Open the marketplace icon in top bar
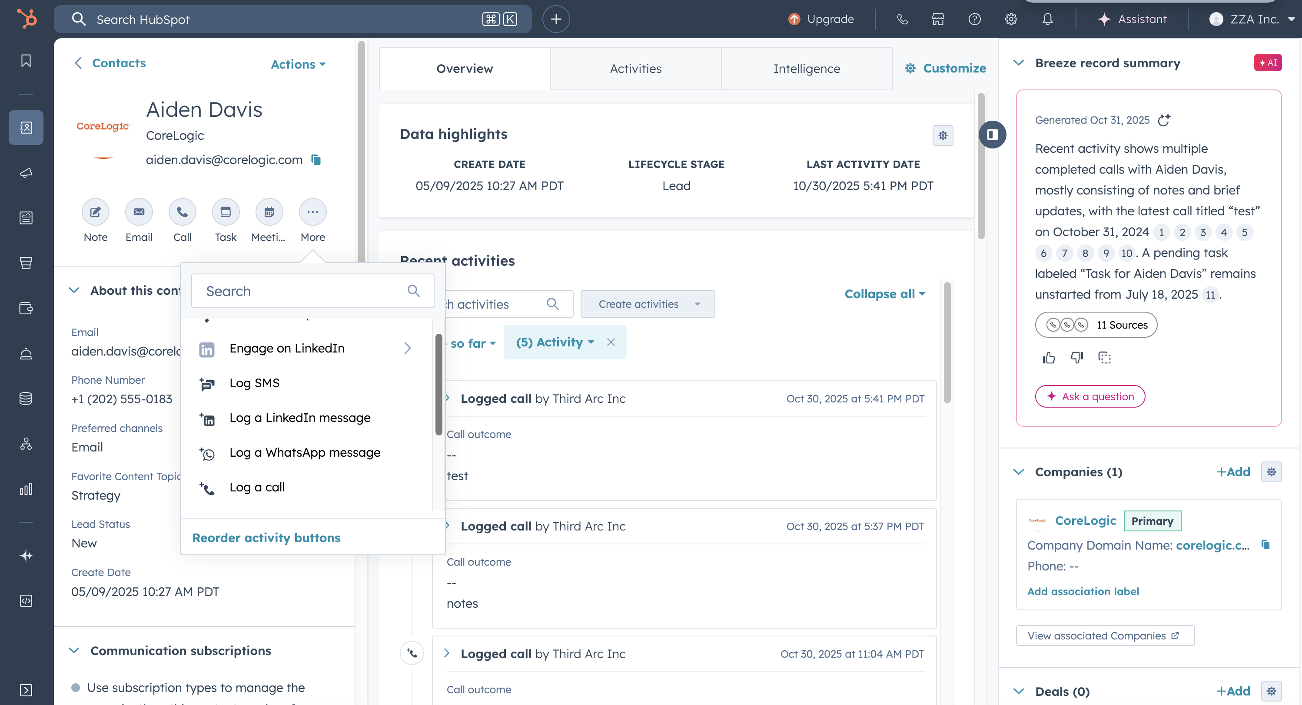This screenshot has width=1302, height=705. click(x=938, y=19)
